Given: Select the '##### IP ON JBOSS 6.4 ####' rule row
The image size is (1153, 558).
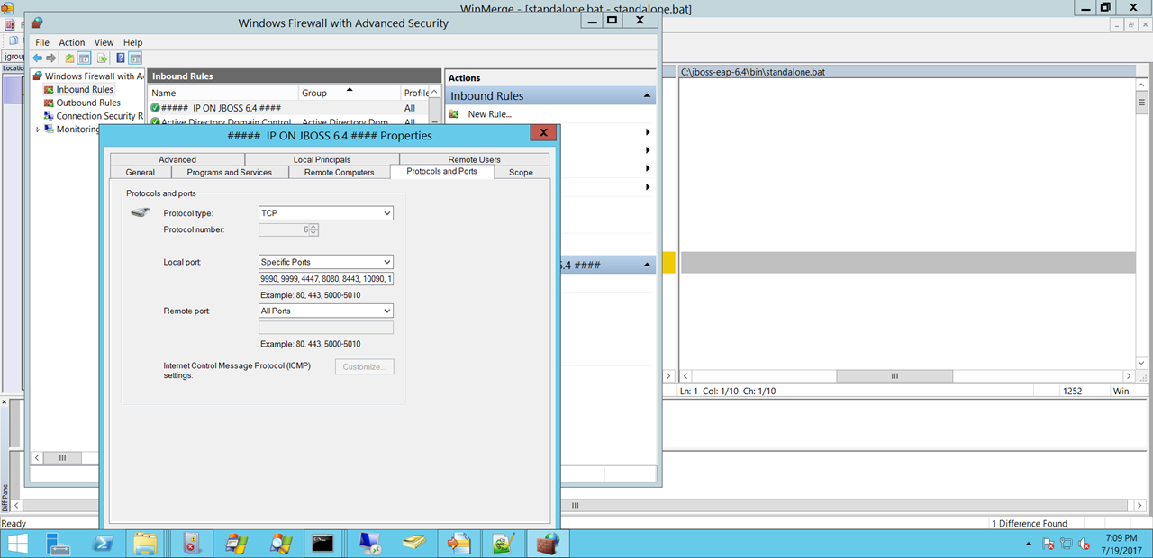Looking at the screenshot, I should (288, 108).
